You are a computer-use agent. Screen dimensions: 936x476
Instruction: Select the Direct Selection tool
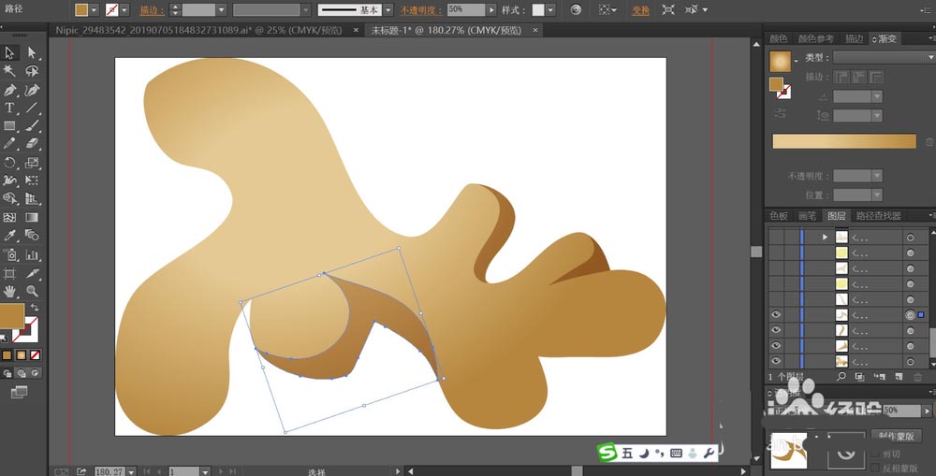pyautogui.click(x=32, y=52)
